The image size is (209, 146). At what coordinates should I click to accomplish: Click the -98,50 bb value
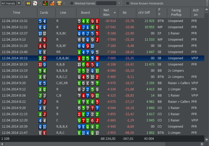point(129,133)
